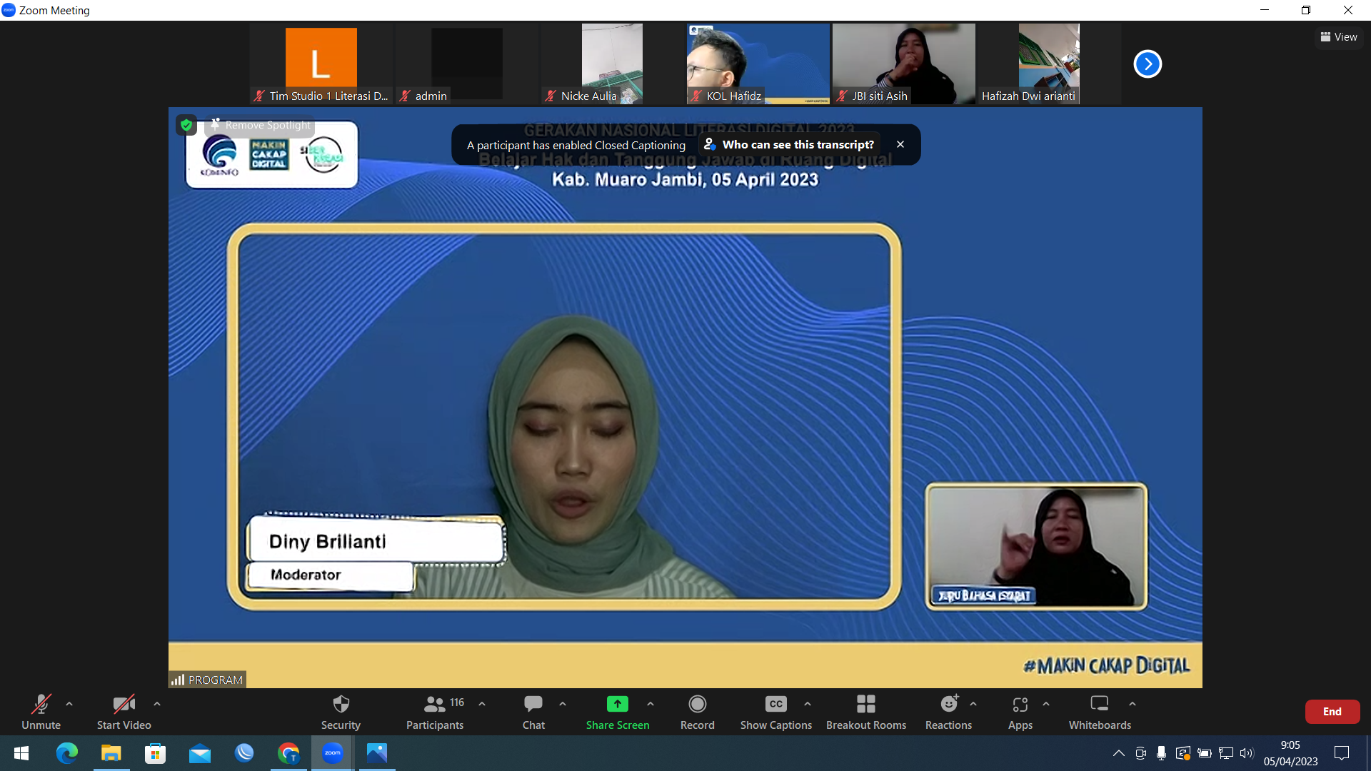1371x771 pixels.
Task: Open the Reactions smiley menu
Action: 948,712
